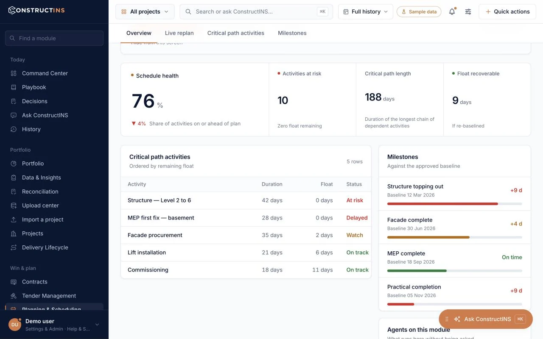The width and height of the screenshot is (543, 339).
Task: Switch to the Overview tab
Action: pos(139,33)
